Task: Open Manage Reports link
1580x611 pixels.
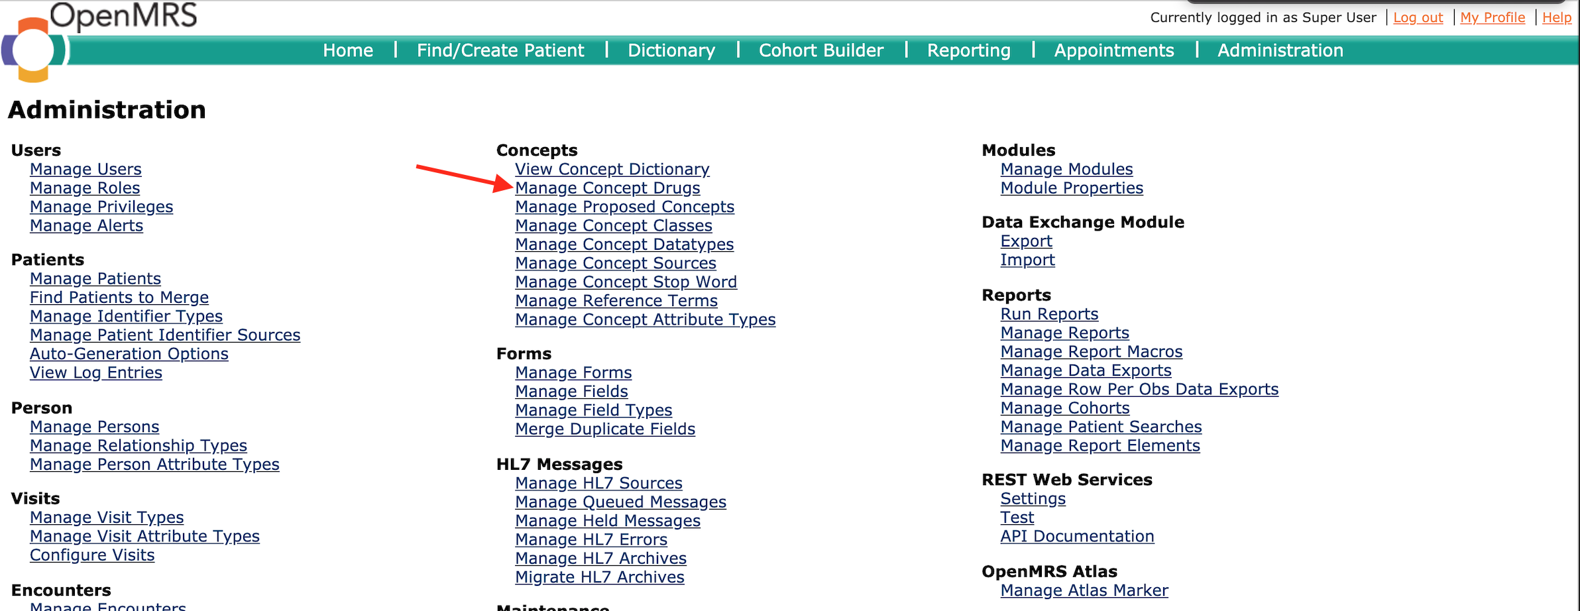Action: (1064, 333)
